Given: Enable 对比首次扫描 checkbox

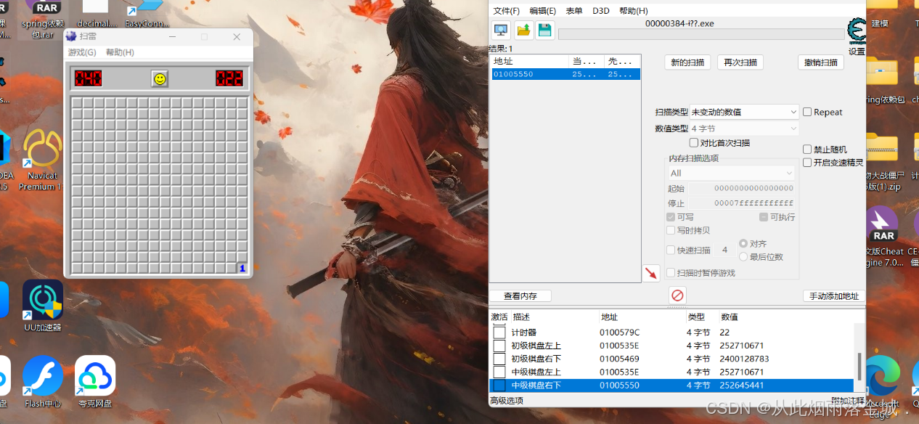Looking at the screenshot, I should [x=694, y=143].
